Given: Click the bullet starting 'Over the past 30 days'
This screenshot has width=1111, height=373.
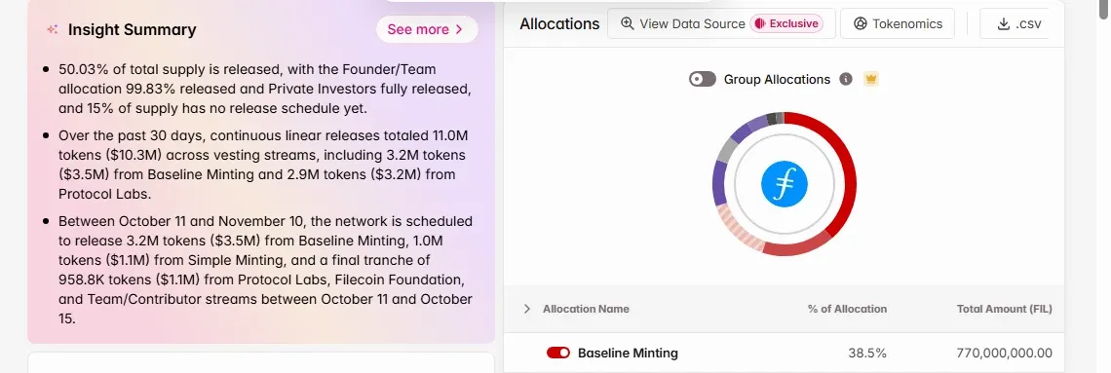Looking at the screenshot, I should click(x=263, y=165).
